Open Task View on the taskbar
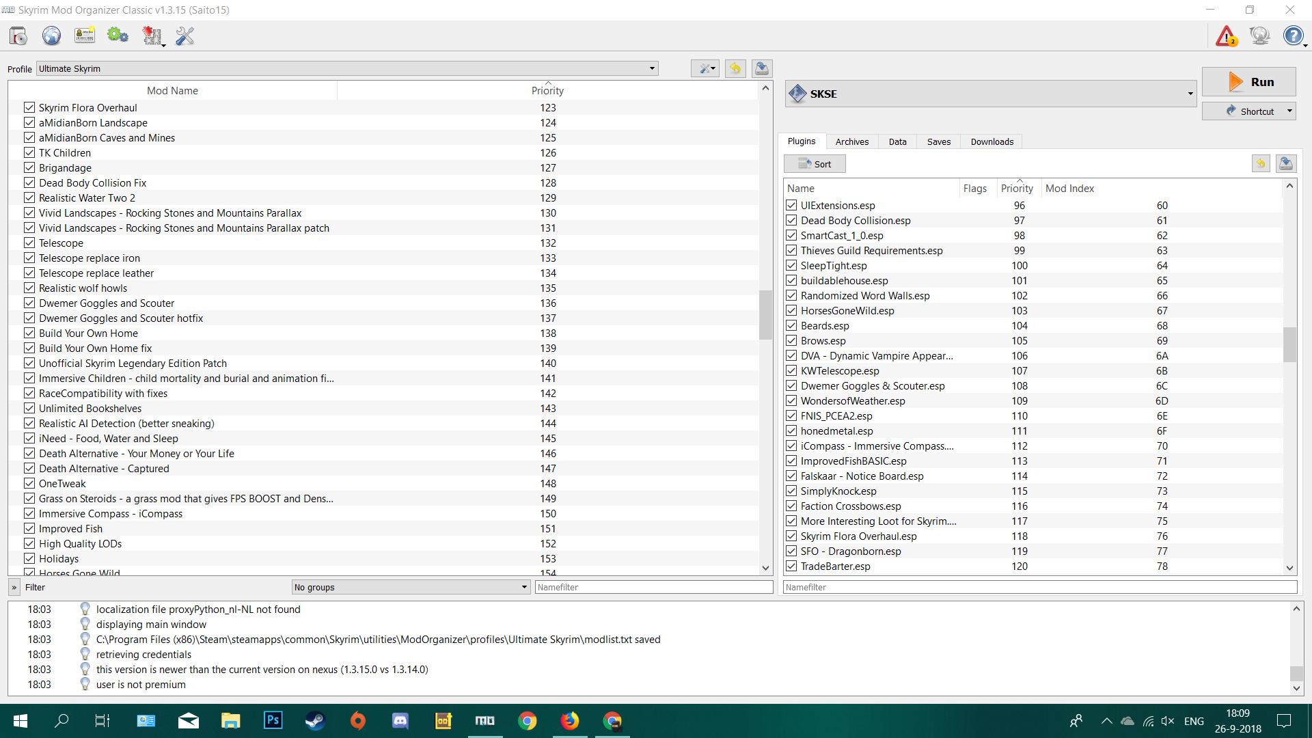1312x738 pixels. click(102, 721)
